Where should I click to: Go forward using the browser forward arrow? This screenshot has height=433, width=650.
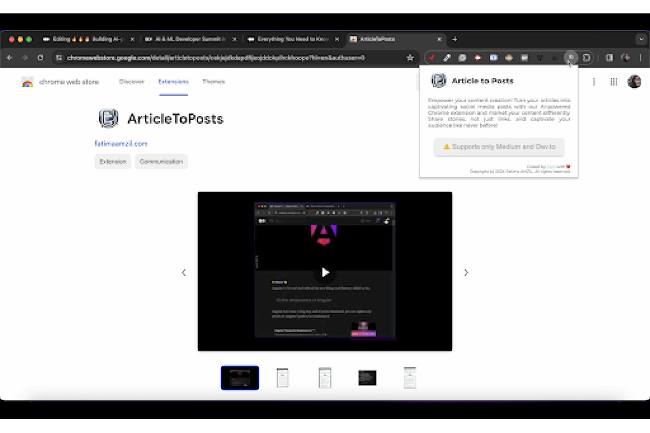click(25, 58)
